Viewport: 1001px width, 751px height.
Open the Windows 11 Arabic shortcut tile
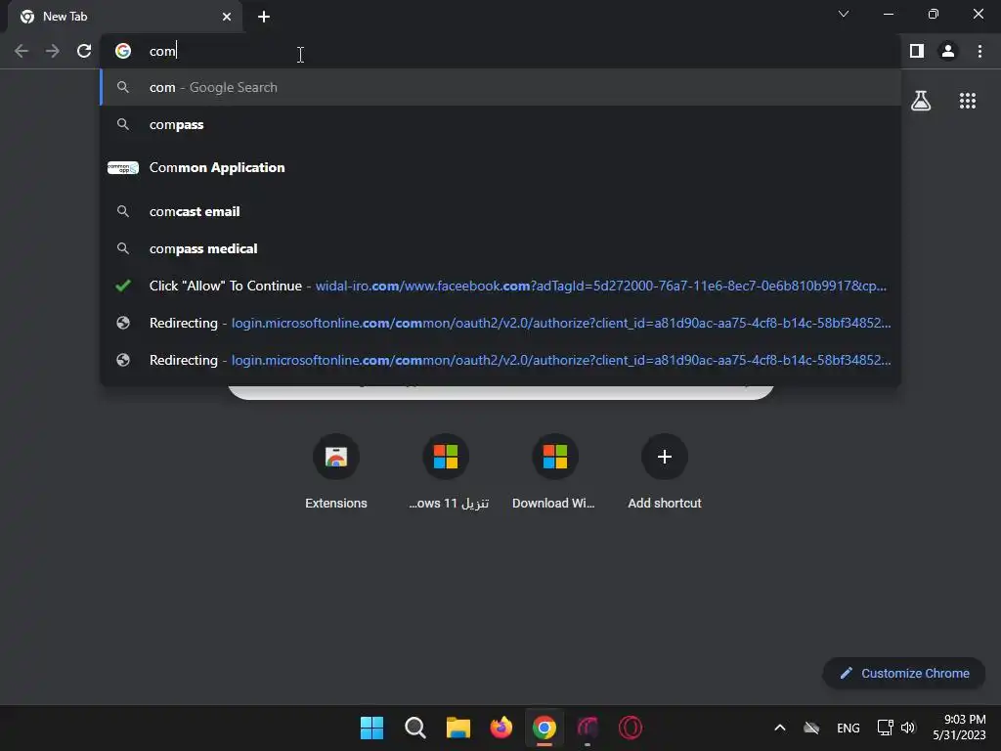click(x=446, y=472)
